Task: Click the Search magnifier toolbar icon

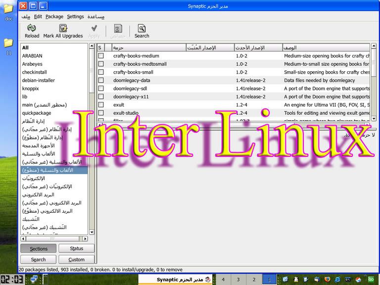Action: pos(142,28)
